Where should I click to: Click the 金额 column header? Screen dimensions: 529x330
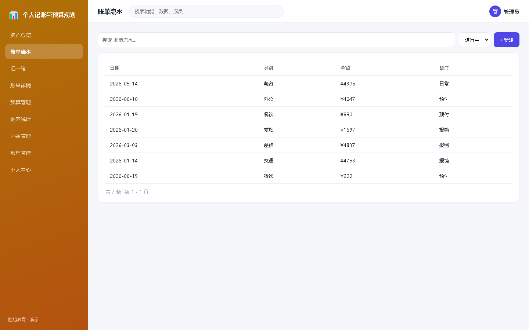[345, 68]
